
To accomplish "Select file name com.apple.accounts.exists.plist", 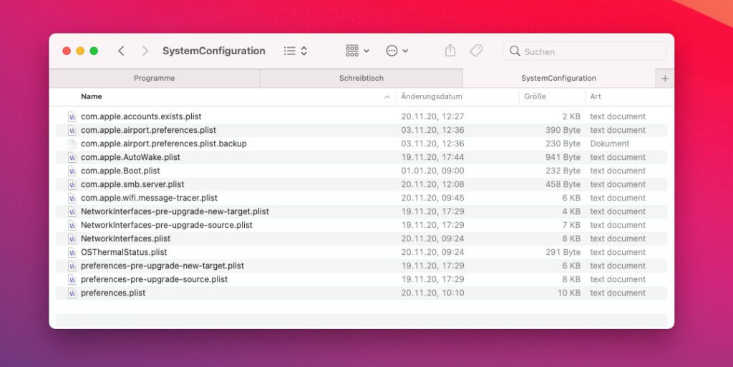I will tap(141, 116).
